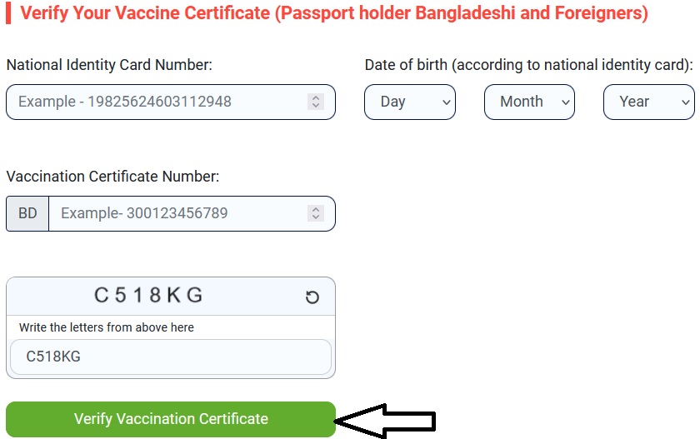Screen dimensions: 700x439
Task: Focus the National Identity Card Number field
Action: click(x=158, y=102)
